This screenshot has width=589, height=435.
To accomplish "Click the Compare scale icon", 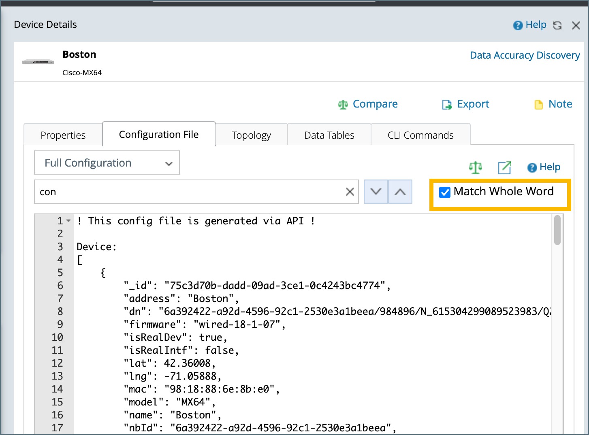I will 343,105.
